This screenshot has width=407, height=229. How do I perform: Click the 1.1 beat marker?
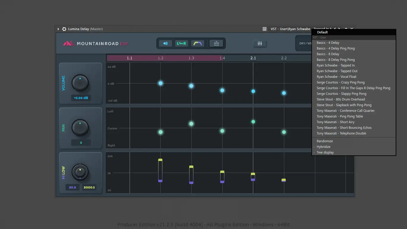tap(130, 58)
